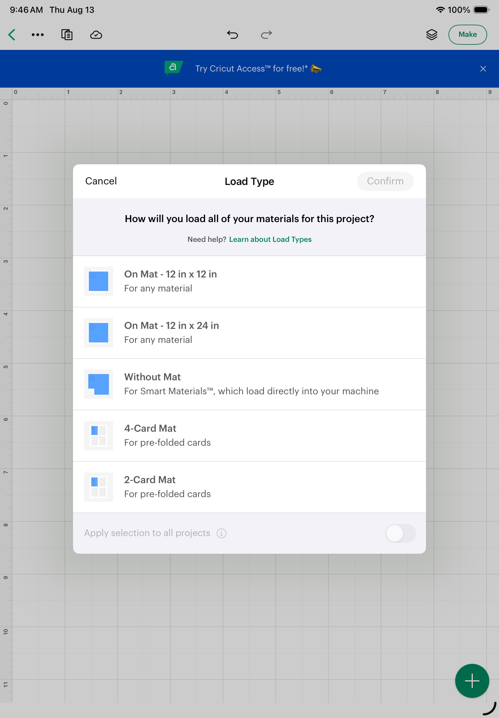Dismiss the Cricut Access banner
Image resolution: width=499 pixels, height=718 pixels.
click(x=483, y=69)
